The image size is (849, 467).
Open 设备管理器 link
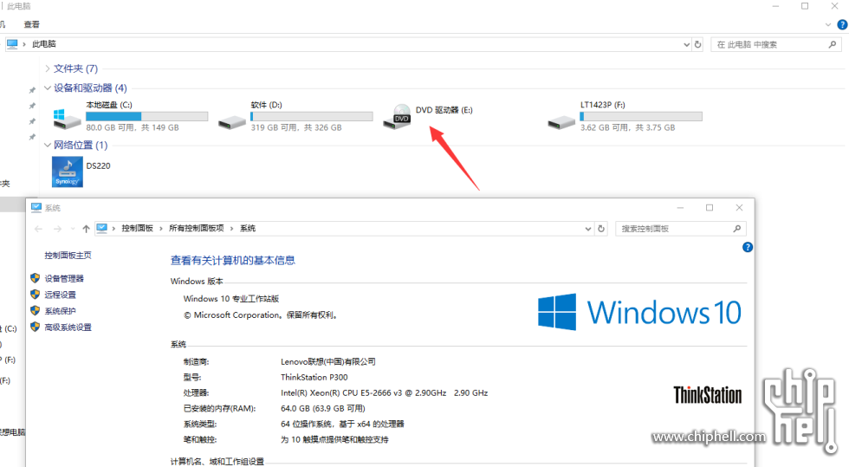(x=64, y=278)
